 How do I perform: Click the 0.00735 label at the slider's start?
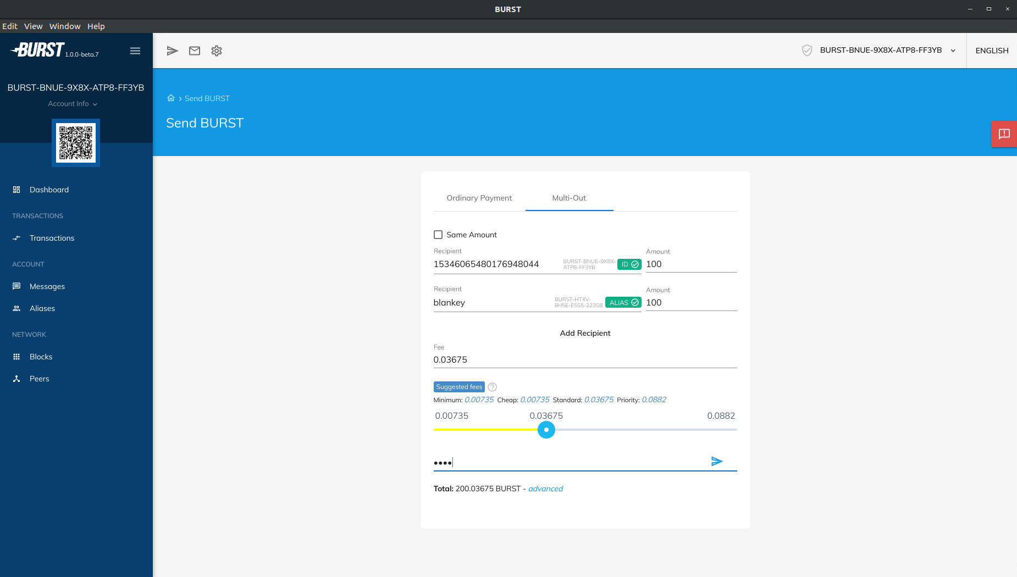pyautogui.click(x=451, y=415)
